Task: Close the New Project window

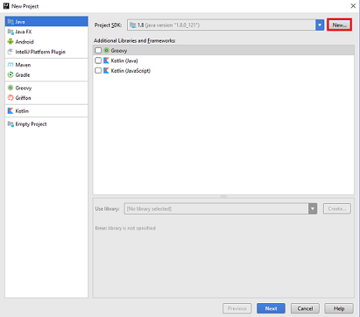Action: point(353,6)
